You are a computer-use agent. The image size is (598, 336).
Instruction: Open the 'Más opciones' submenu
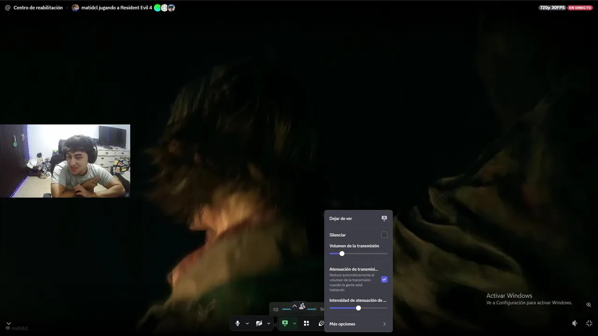tap(358, 324)
